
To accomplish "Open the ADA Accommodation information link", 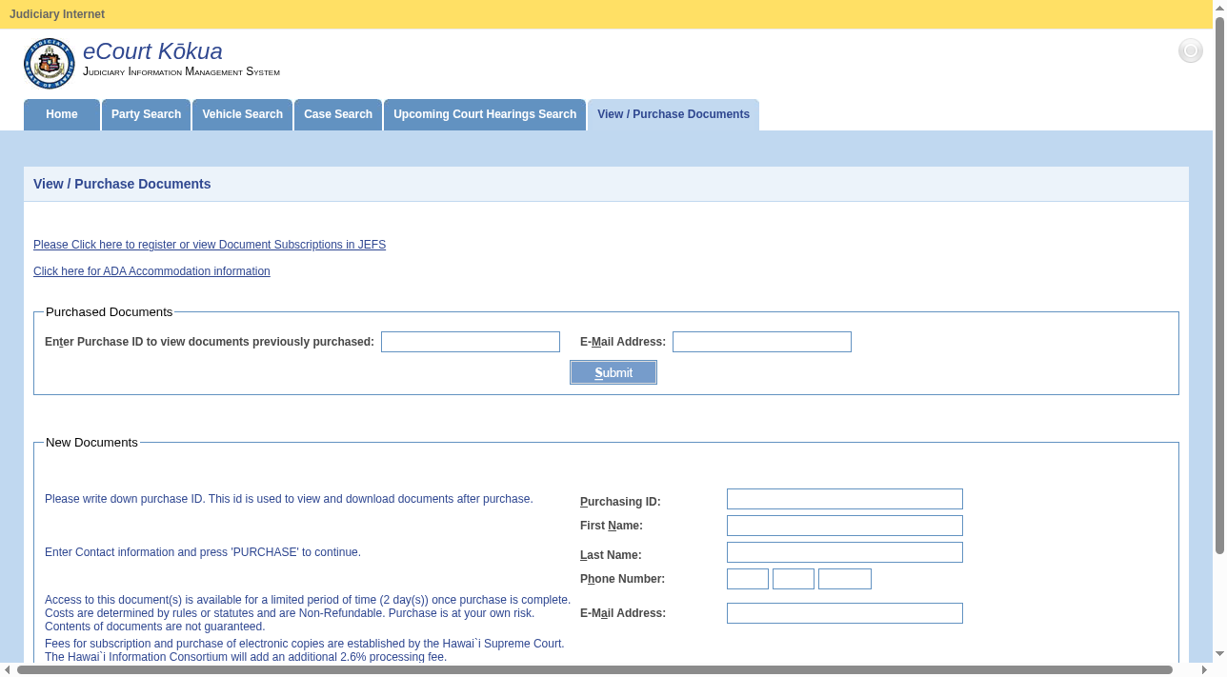I will (151, 271).
